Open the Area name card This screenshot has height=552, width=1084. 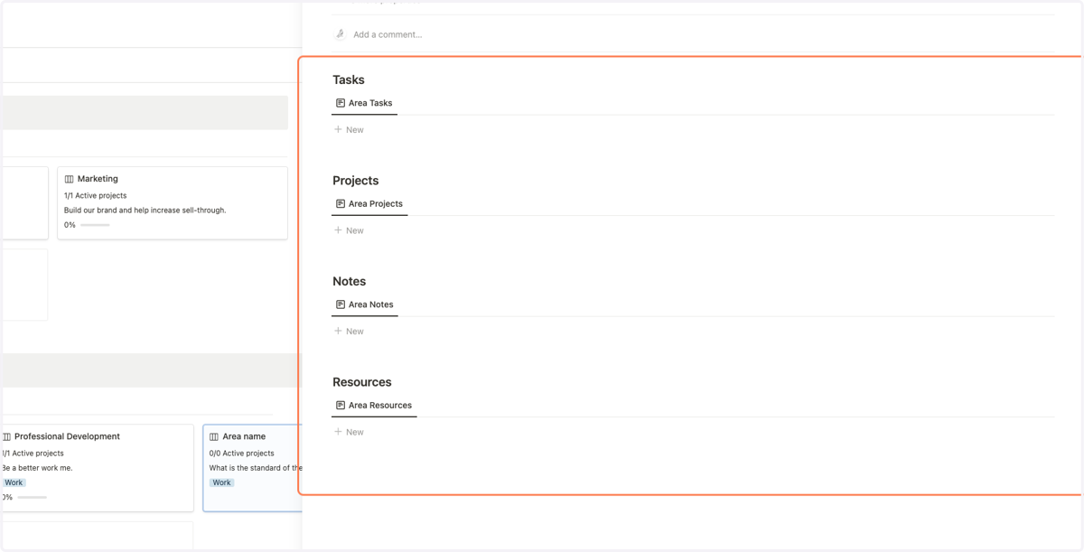point(253,468)
